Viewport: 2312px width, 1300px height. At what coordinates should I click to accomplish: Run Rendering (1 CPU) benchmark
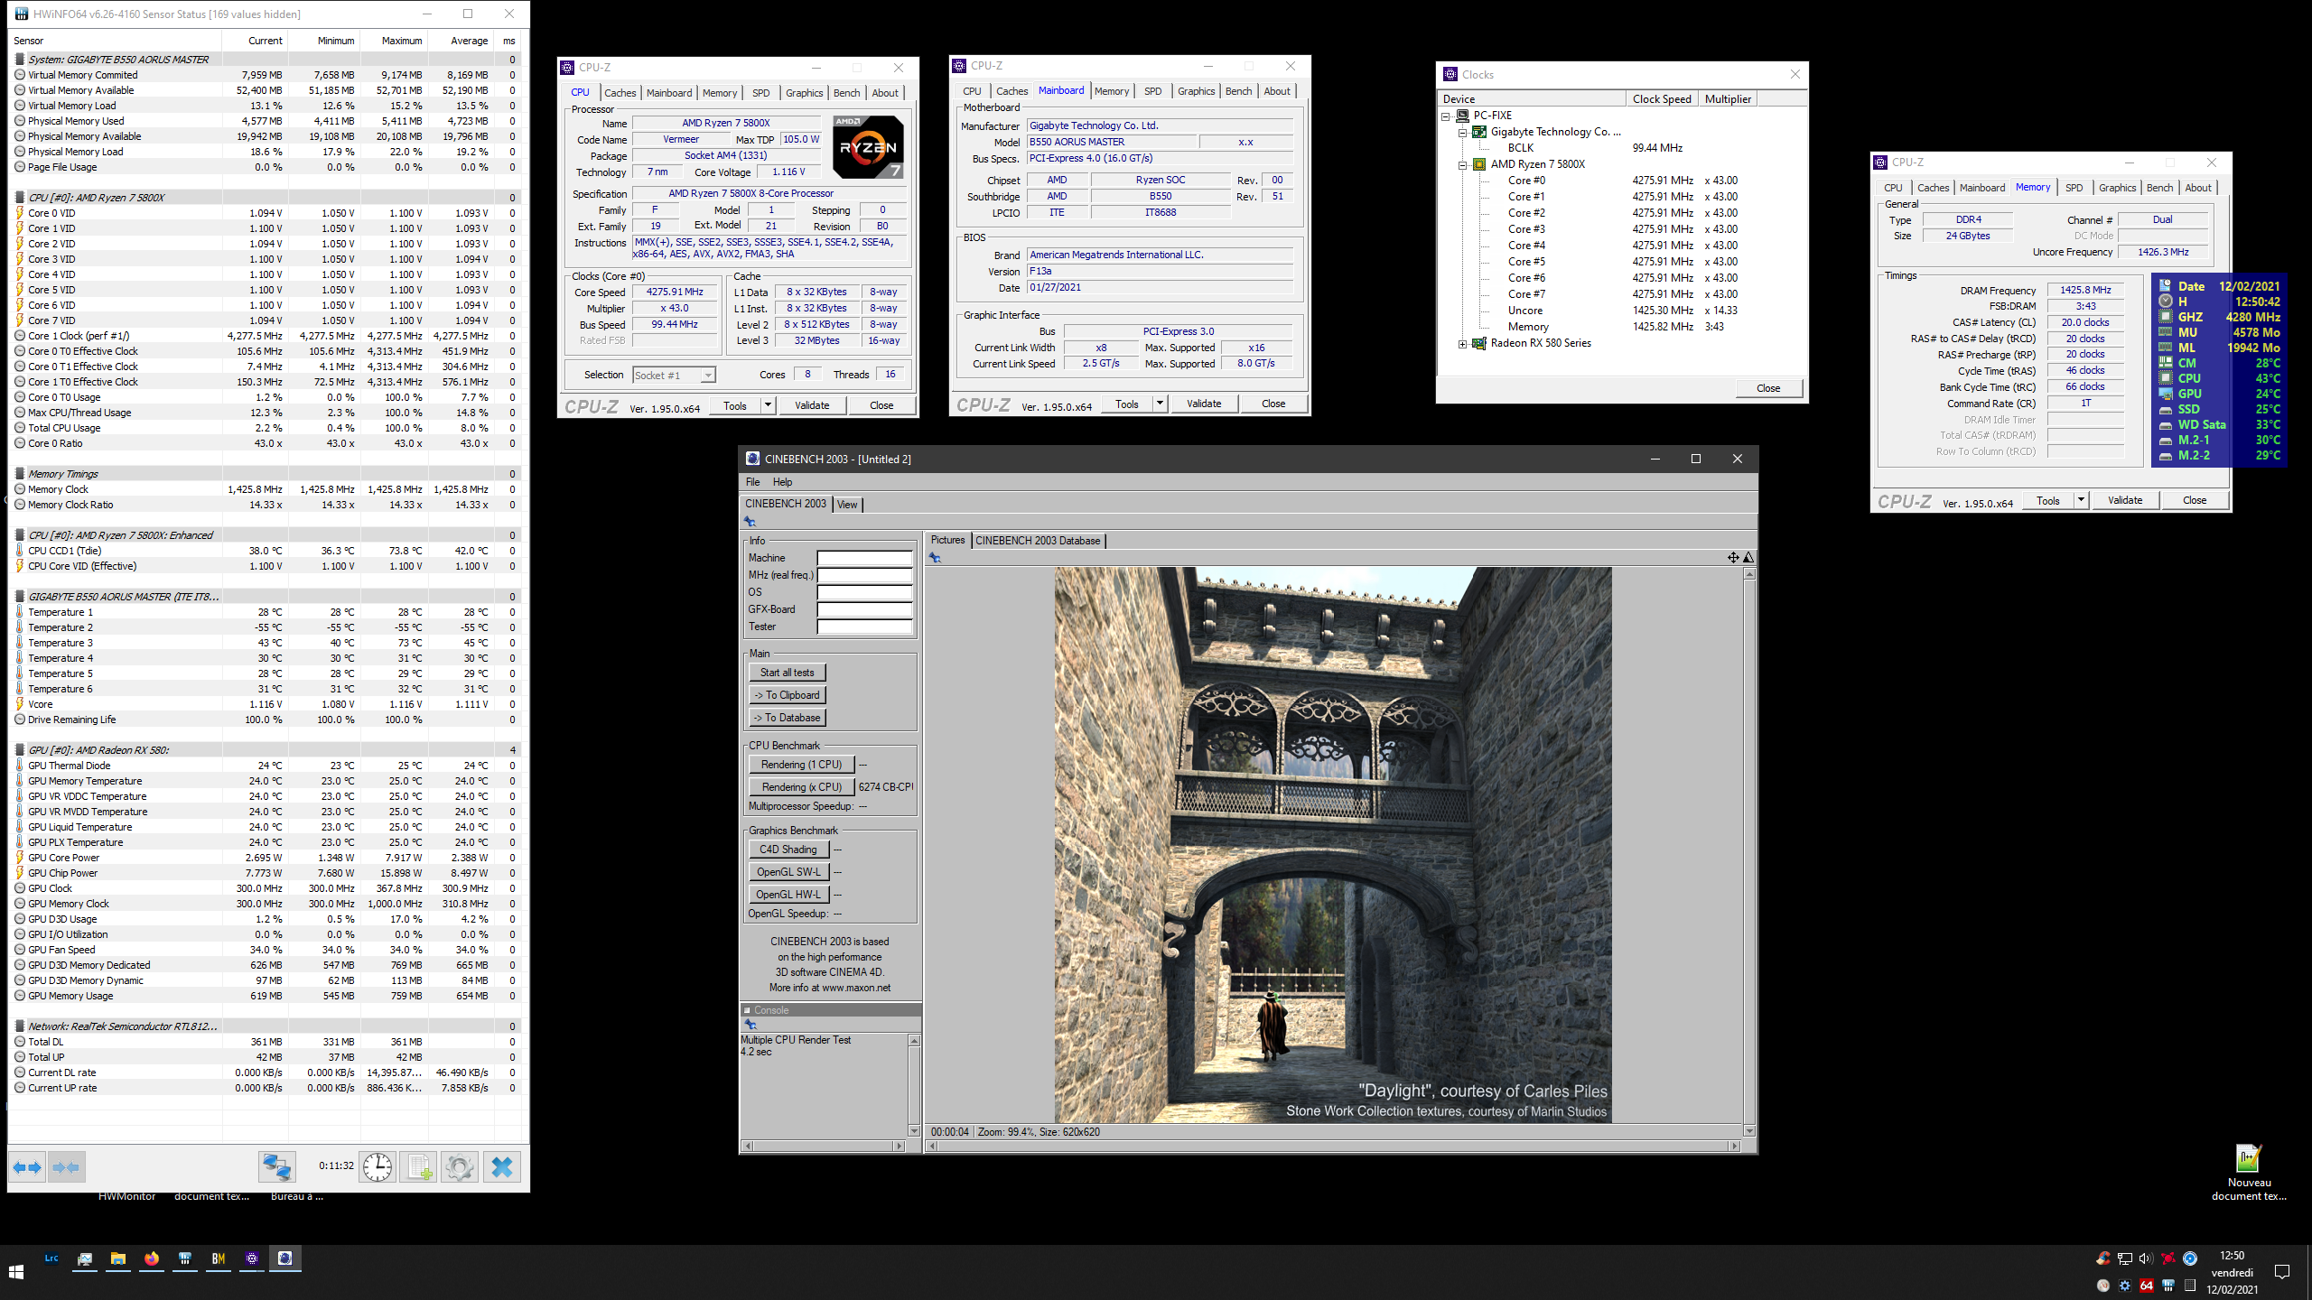(801, 765)
